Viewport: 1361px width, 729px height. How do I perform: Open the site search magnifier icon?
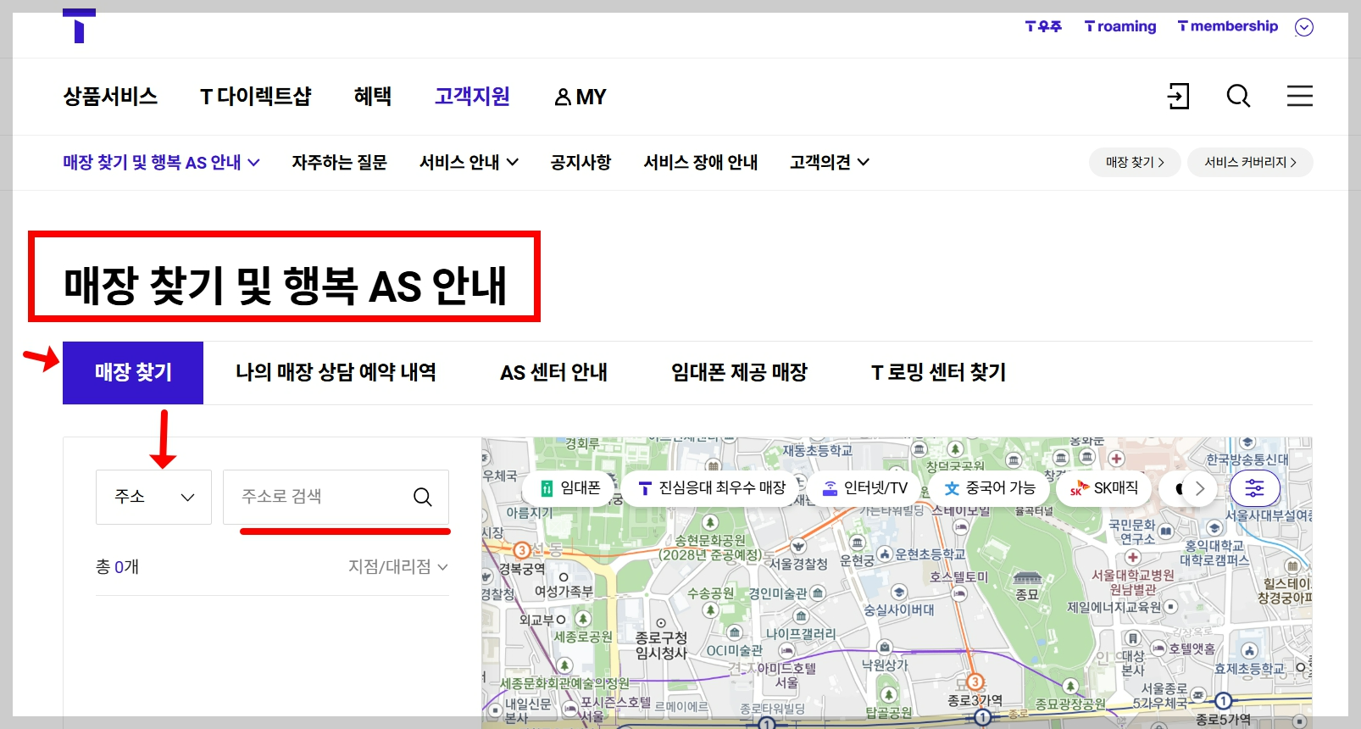(x=1238, y=96)
